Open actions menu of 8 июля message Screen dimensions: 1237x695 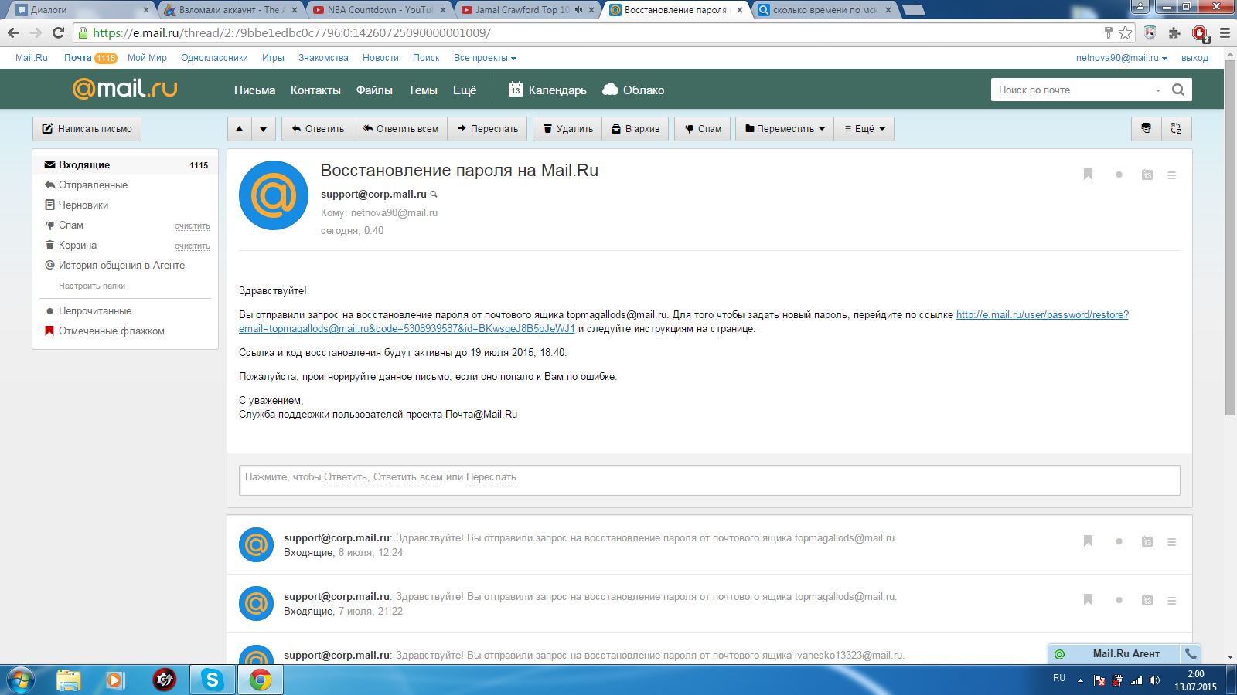point(1172,542)
